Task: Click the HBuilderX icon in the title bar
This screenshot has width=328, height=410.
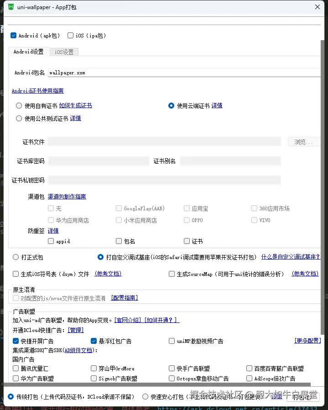Action: [x=11, y=7]
